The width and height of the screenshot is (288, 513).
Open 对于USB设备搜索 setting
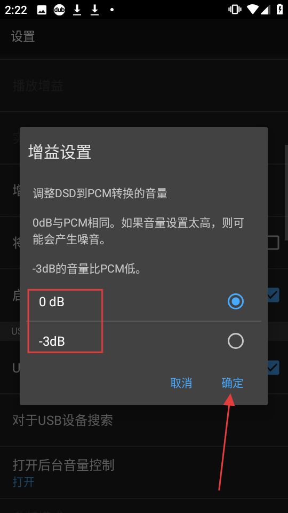click(x=144, y=420)
